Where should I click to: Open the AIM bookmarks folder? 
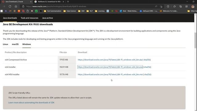[x=81, y=11]
